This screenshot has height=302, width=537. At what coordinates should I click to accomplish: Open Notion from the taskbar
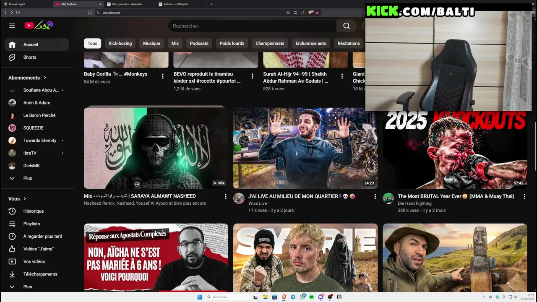(339, 297)
